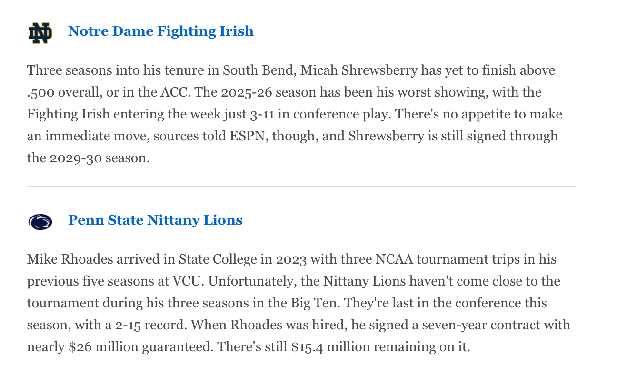Click the divider line below Notre Dame section

pos(301,186)
